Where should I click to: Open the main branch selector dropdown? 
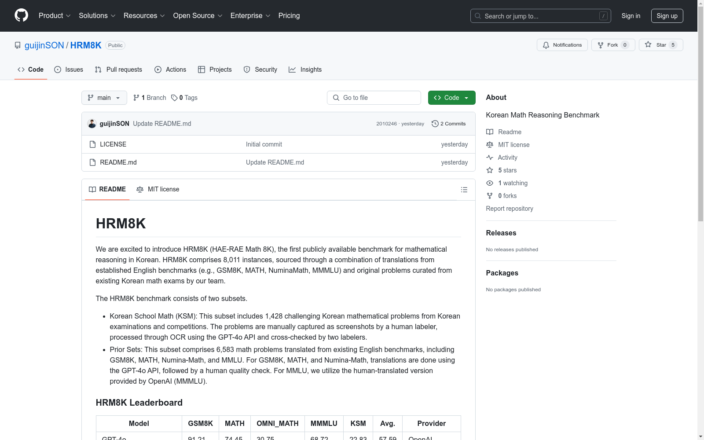click(x=104, y=98)
